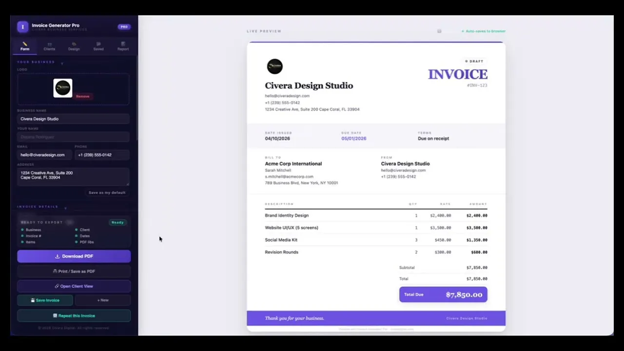Click the Auto-saves to browser indicator
This screenshot has height=351, width=624.
484,31
